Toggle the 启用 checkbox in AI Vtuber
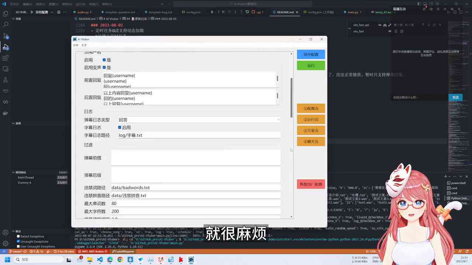Viewport: 472px width, 265px height. point(104,60)
